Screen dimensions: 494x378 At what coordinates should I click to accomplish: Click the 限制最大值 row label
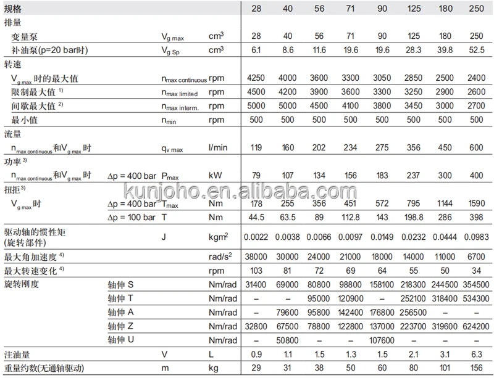point(33,92)
